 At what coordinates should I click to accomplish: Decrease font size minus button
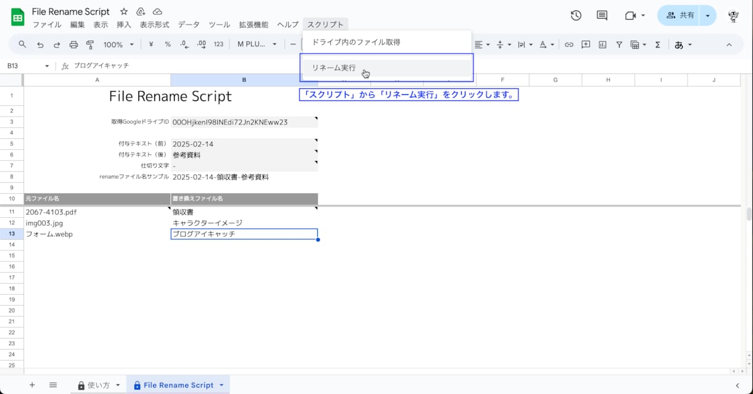(293, 44)
